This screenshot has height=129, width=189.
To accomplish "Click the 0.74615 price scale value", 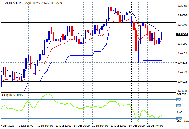I will [x=182, y=62].
